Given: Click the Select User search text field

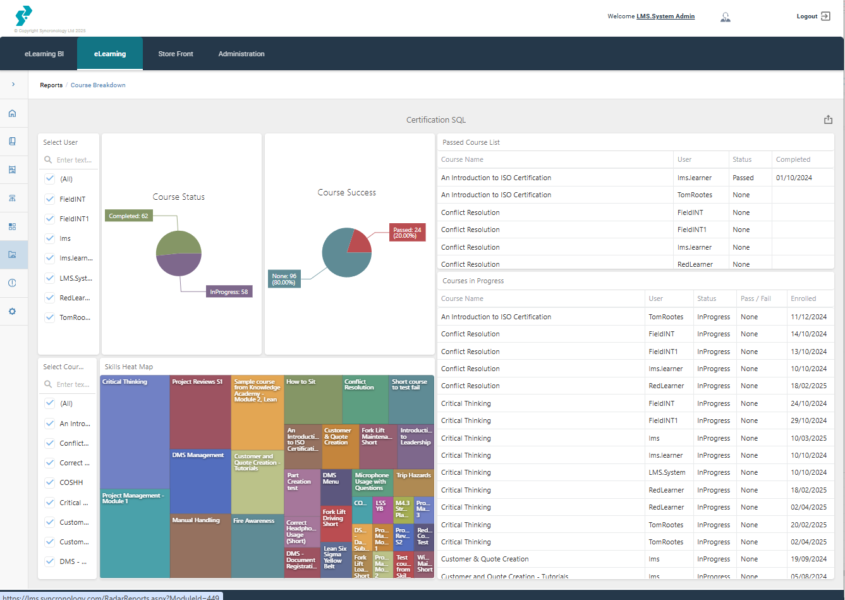Looking at the screenshot, I should (74, 160).
